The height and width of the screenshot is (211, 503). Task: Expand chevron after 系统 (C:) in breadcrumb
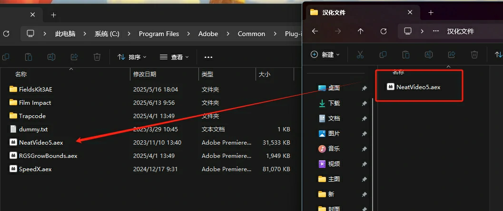coord(129,34)
